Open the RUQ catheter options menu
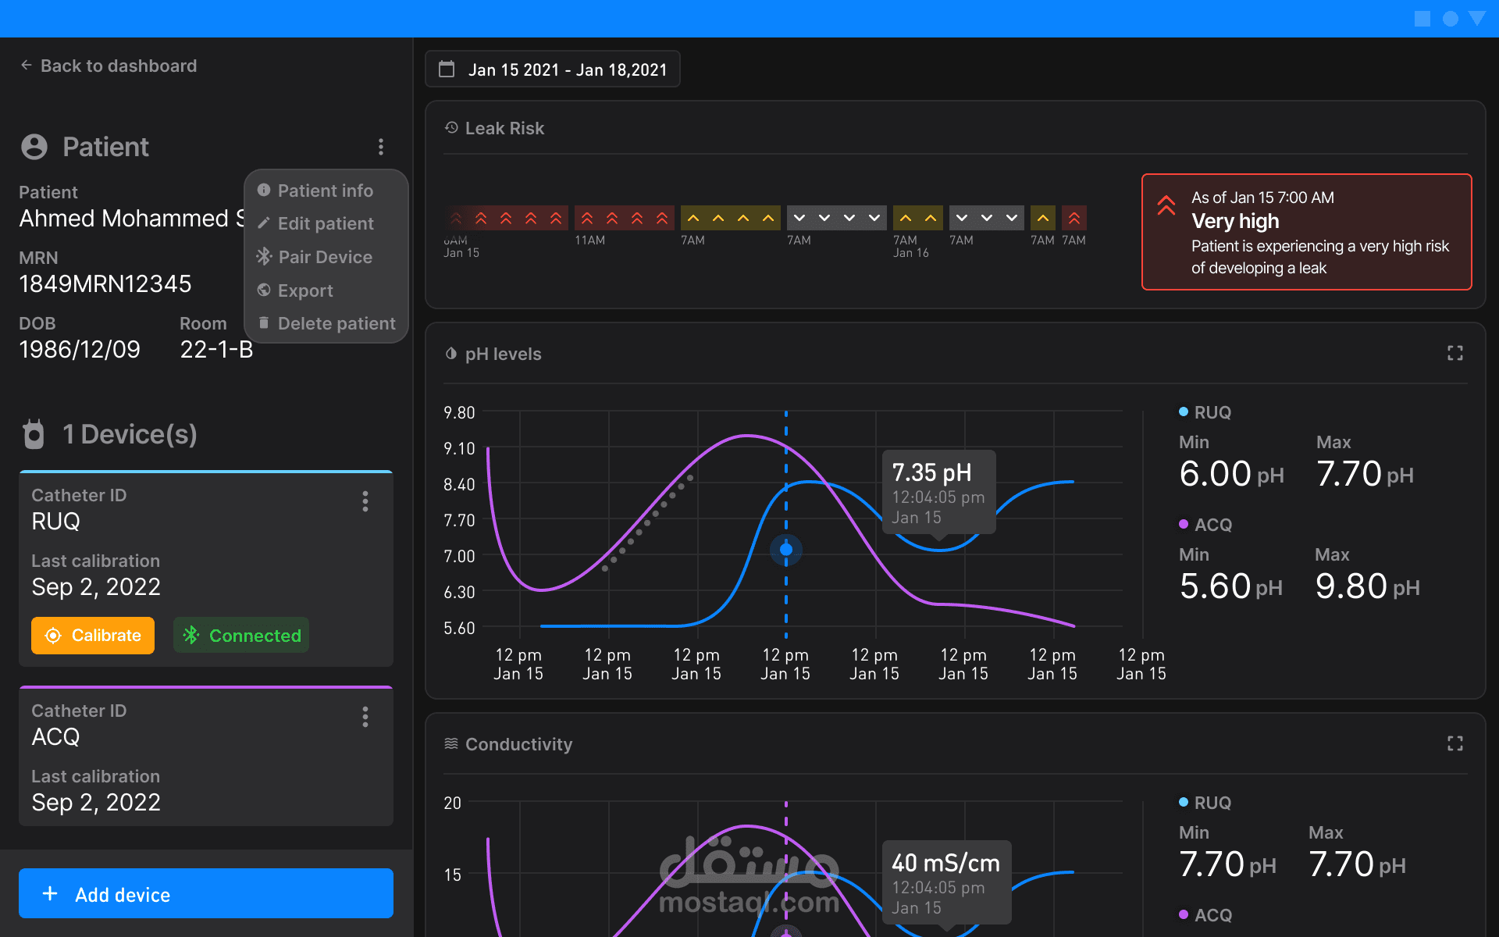This screenshot has width=1499, height=937. pyautogui.click(x=365, y=501)
